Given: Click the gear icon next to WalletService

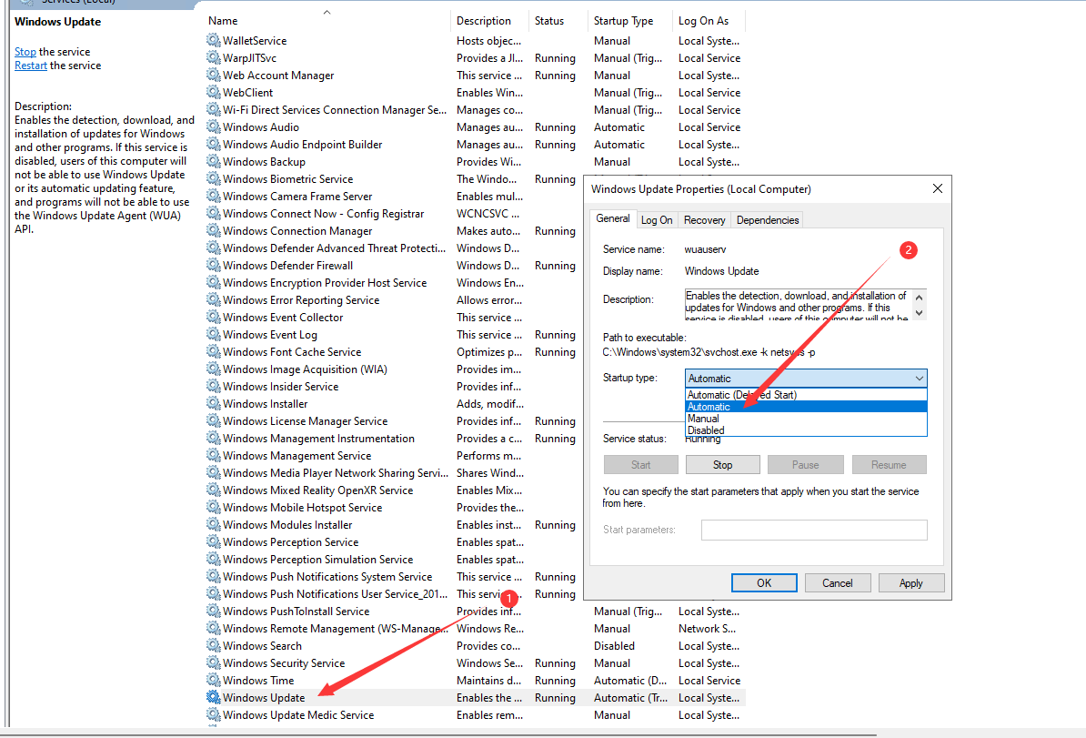Looking at the screenshot, I should point(214,41).
